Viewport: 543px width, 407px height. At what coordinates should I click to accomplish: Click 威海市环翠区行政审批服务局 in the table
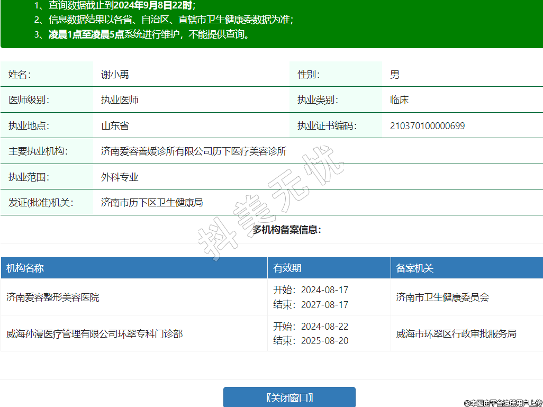coord(456,334)
